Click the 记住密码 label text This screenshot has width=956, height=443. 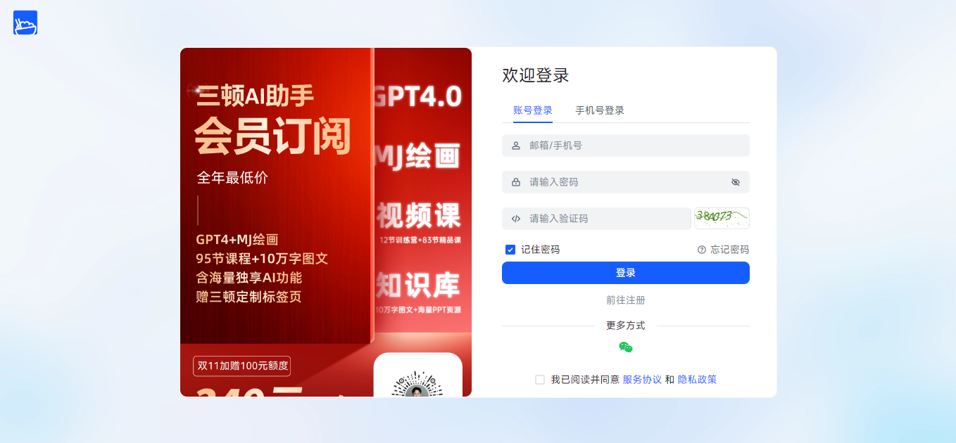pos(541,250)
